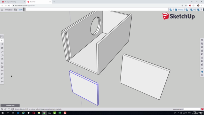Screen dimensions: 204x115
Task: Open Windows taskbar search
Action: point(8,113)
